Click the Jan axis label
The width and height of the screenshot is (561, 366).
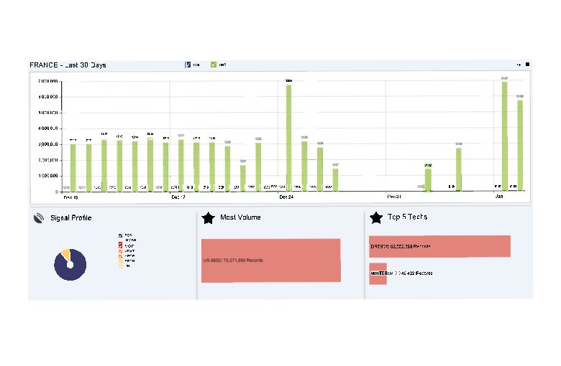click(498, 197)
